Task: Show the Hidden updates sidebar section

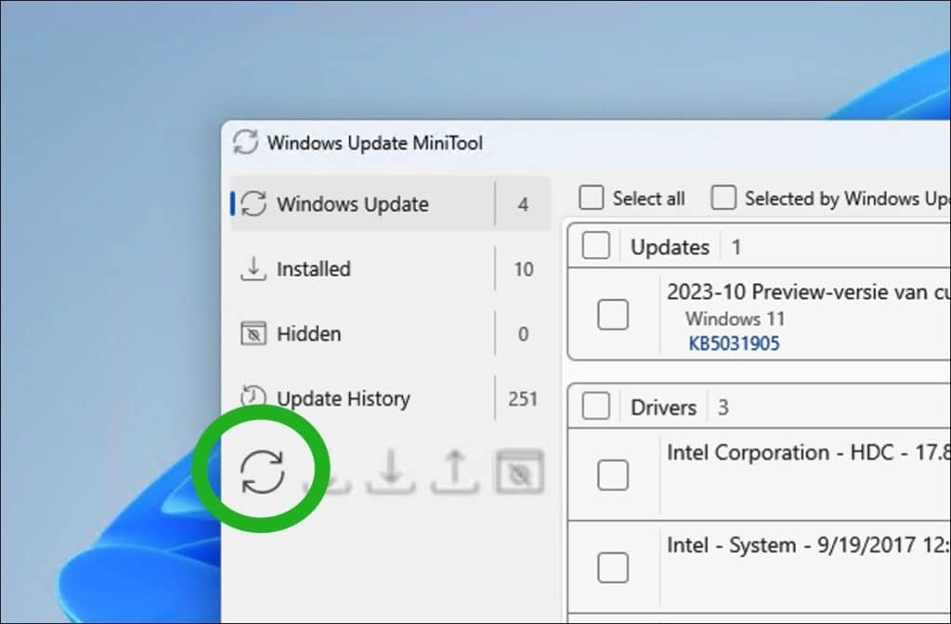Action: point(391,333)
